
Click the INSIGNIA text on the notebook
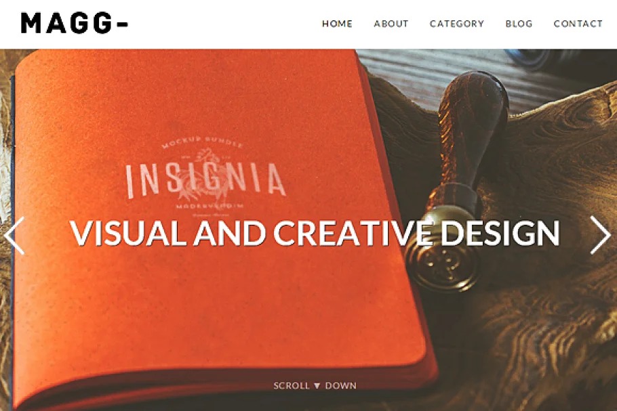[x=205, y=180]
